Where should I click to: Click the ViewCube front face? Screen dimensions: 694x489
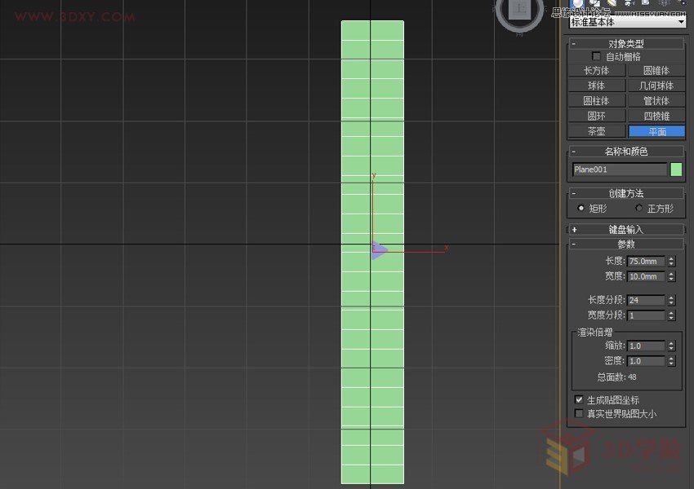pyautogui.click(x=519, y=10)
